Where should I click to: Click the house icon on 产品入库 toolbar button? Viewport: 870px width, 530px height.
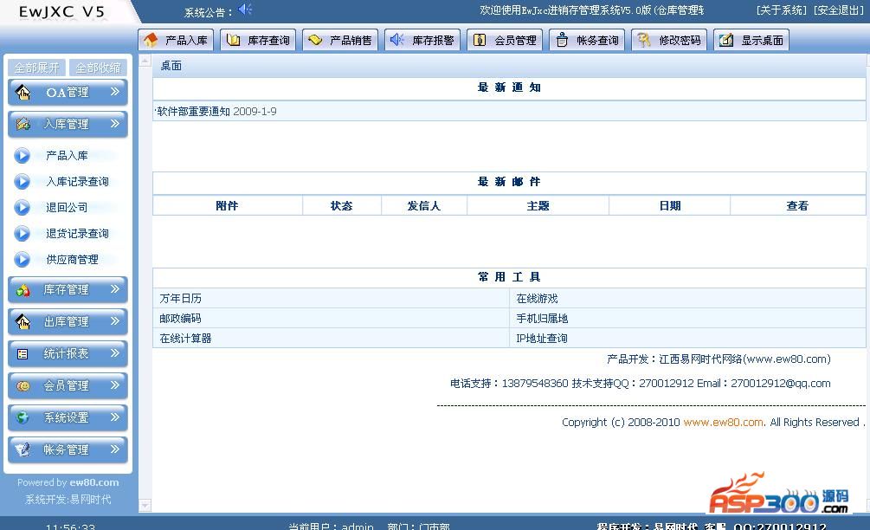tap(151, 41)
